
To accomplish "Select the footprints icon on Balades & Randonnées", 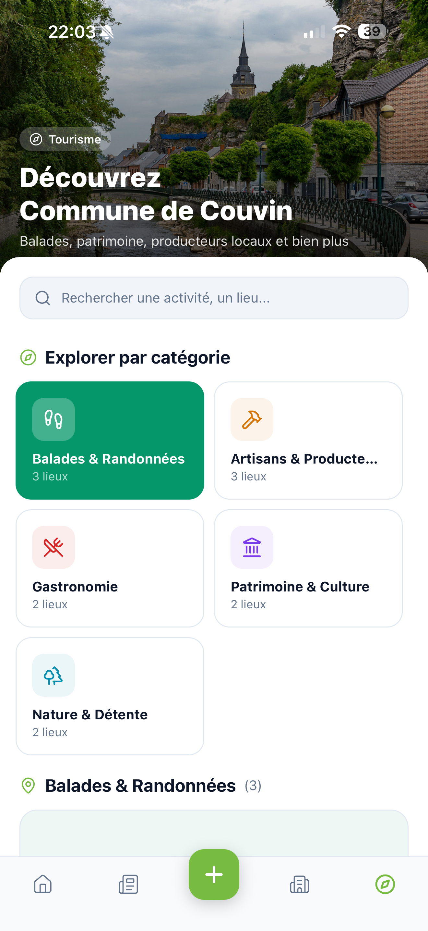I will click(53, 419).
